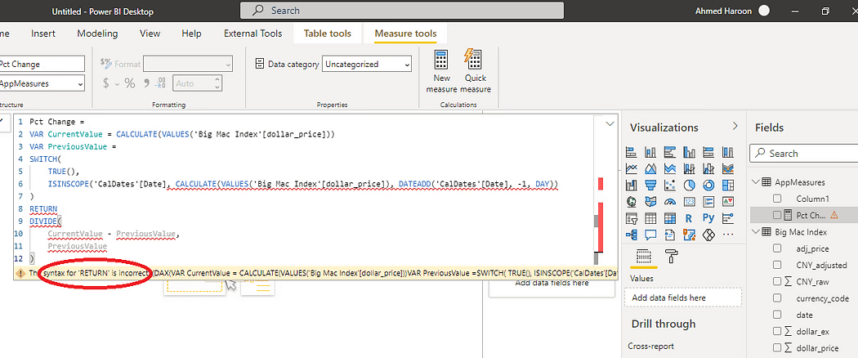Image resolution: width=858 pixels, height=358 pixels.
Task: Select the Funnel visual
Action: [650, 185]
